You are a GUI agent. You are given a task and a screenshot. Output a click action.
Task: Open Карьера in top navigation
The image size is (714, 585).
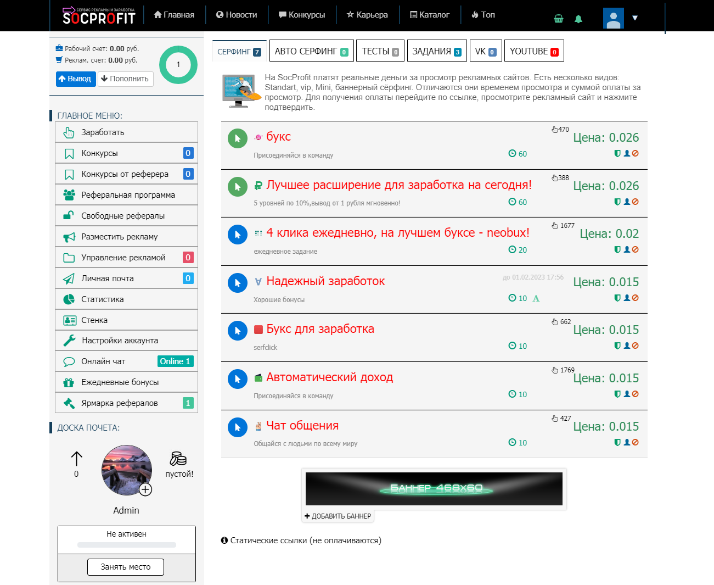tap(367, 15)
